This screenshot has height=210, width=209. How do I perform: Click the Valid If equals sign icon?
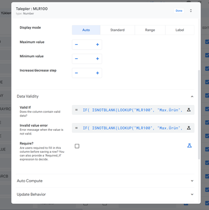coord(76,110)
